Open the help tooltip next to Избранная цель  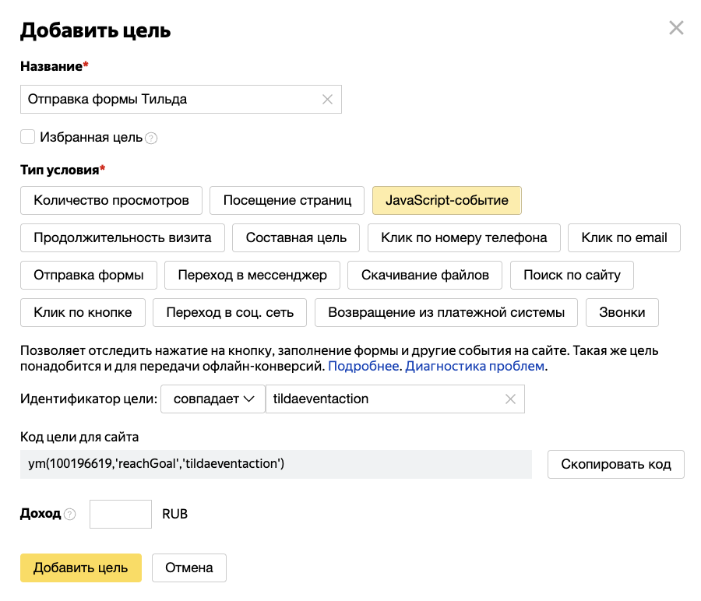(150, 138)
